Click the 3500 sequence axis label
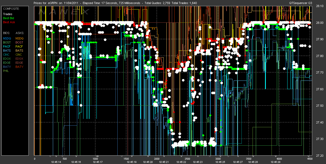The width and height of the screenshot is (326, 164). [x=249, y=159]
